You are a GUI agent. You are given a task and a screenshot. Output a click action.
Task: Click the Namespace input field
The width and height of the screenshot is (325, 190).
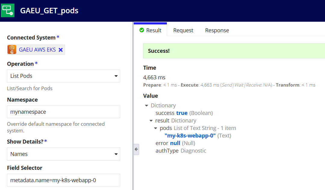point(64,112)
